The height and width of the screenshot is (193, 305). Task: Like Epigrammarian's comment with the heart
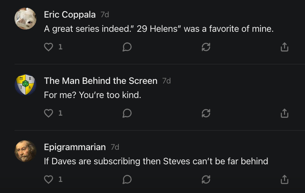tap(48, 179)
